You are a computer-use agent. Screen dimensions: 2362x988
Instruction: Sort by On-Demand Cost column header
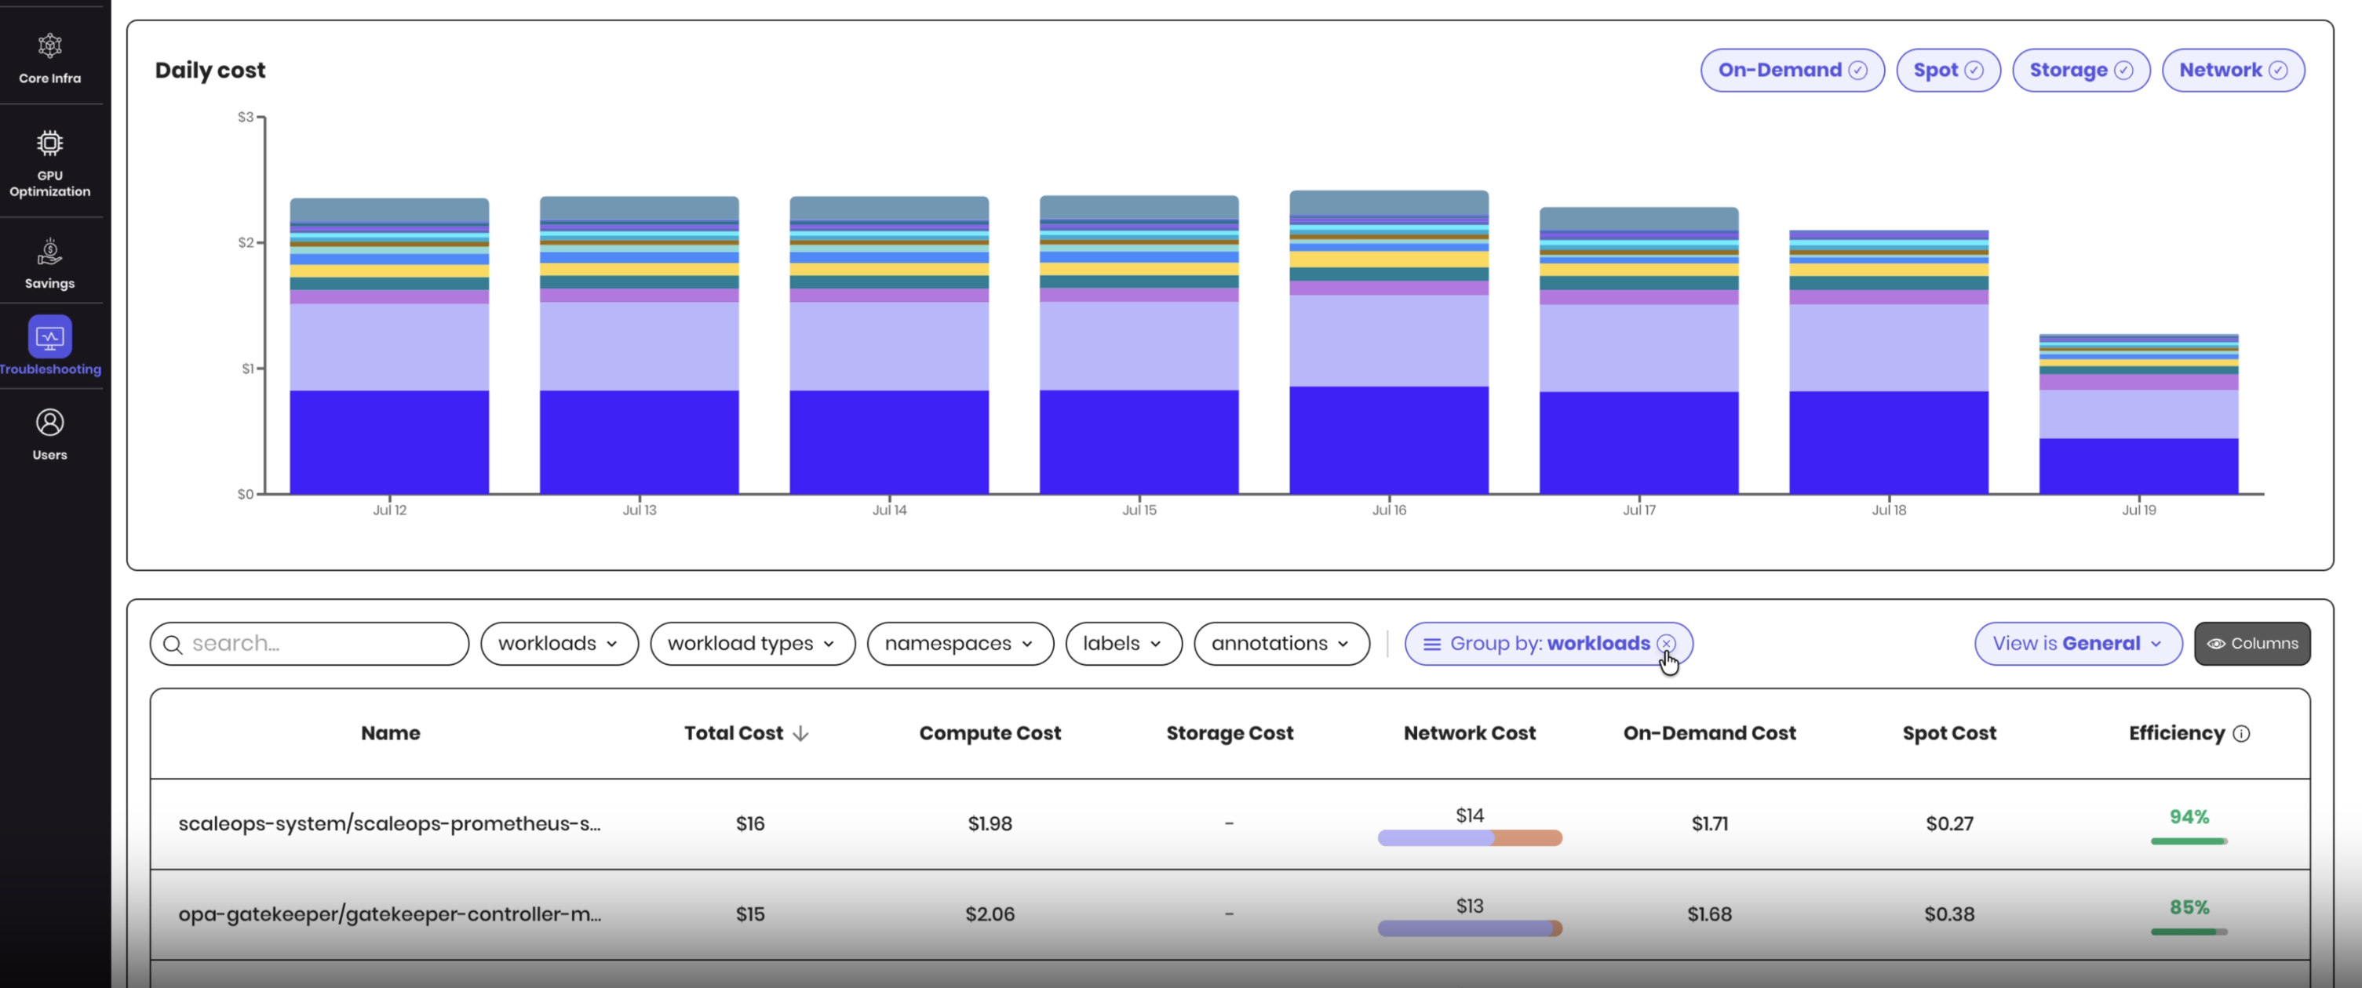point(1709,733)
